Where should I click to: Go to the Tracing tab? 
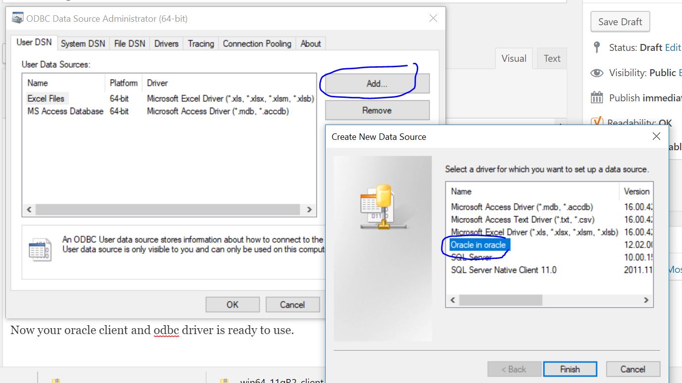[x=201, y=43]
